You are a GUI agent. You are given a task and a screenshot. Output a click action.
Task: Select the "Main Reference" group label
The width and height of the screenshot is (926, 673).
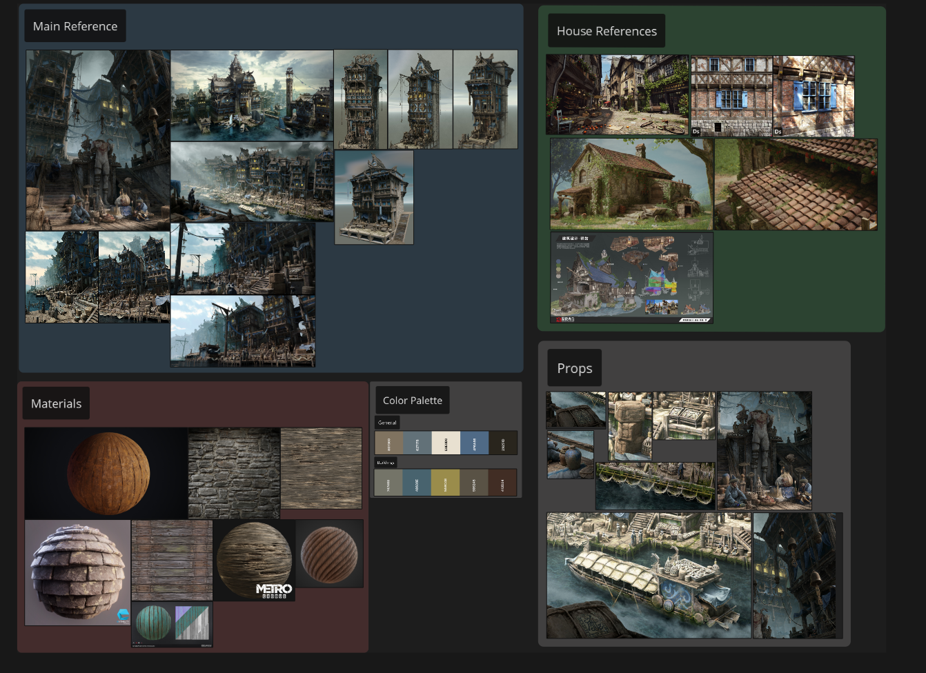tap(75, 26)
